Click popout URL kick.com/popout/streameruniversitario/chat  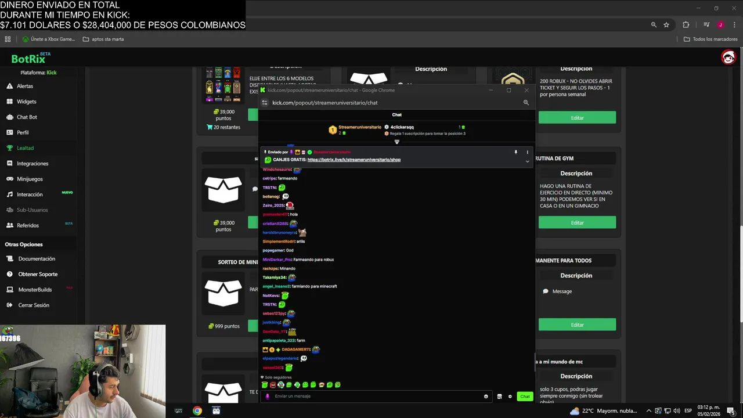[x=325, y=103]
